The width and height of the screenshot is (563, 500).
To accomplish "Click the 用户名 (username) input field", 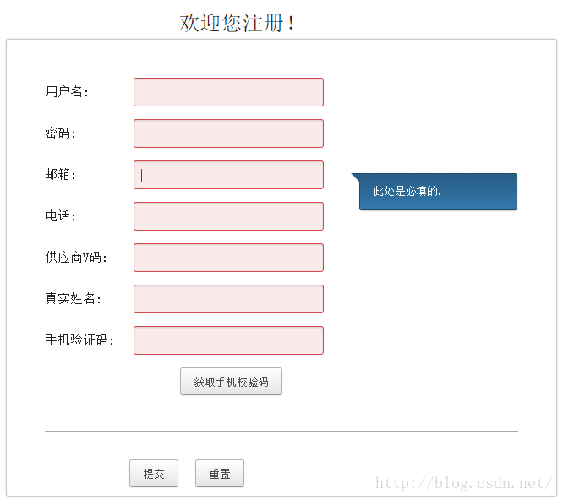I will [x=228, y=92].
